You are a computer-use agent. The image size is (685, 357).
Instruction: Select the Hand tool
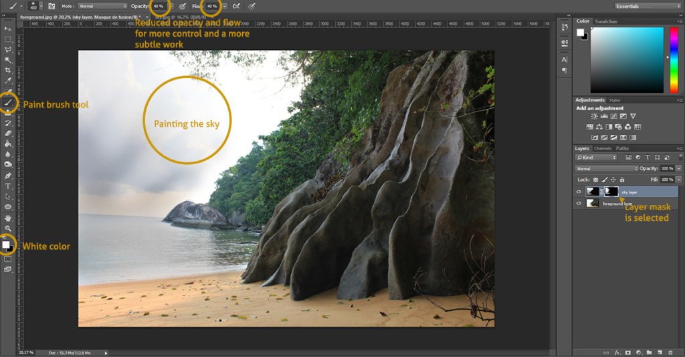click(x=8, y=218)
